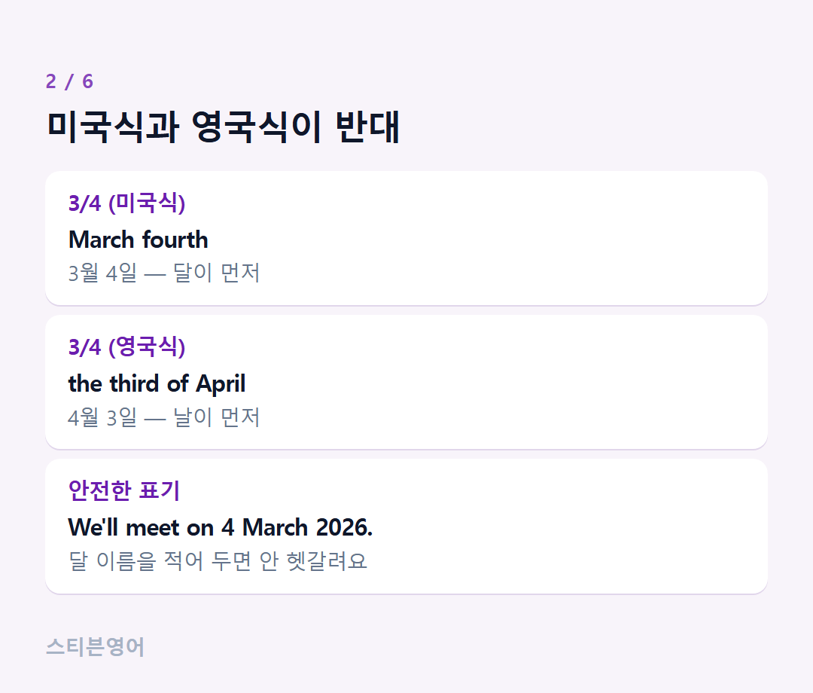Viewport: 813px width, 693px height.
Task: Click the 스티븐영어 footer brand name
Action: 96,647
